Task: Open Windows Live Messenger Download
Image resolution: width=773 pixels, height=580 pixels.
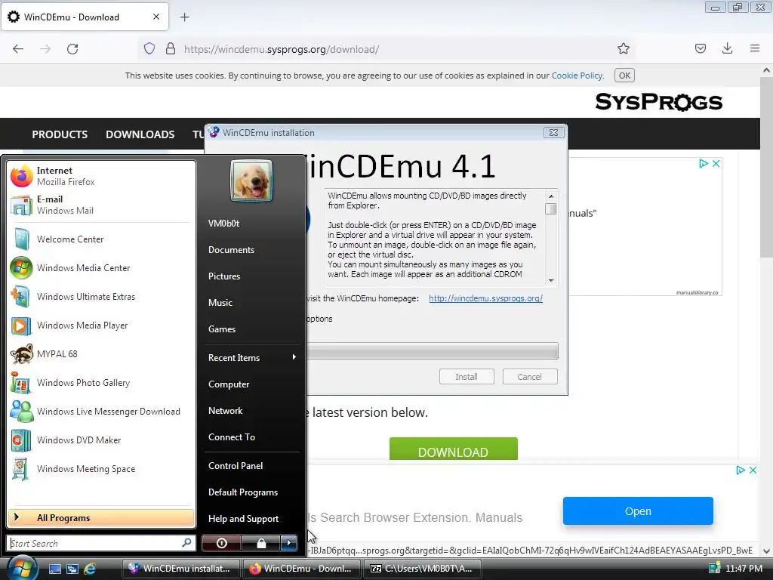Action: coord(101,412)
